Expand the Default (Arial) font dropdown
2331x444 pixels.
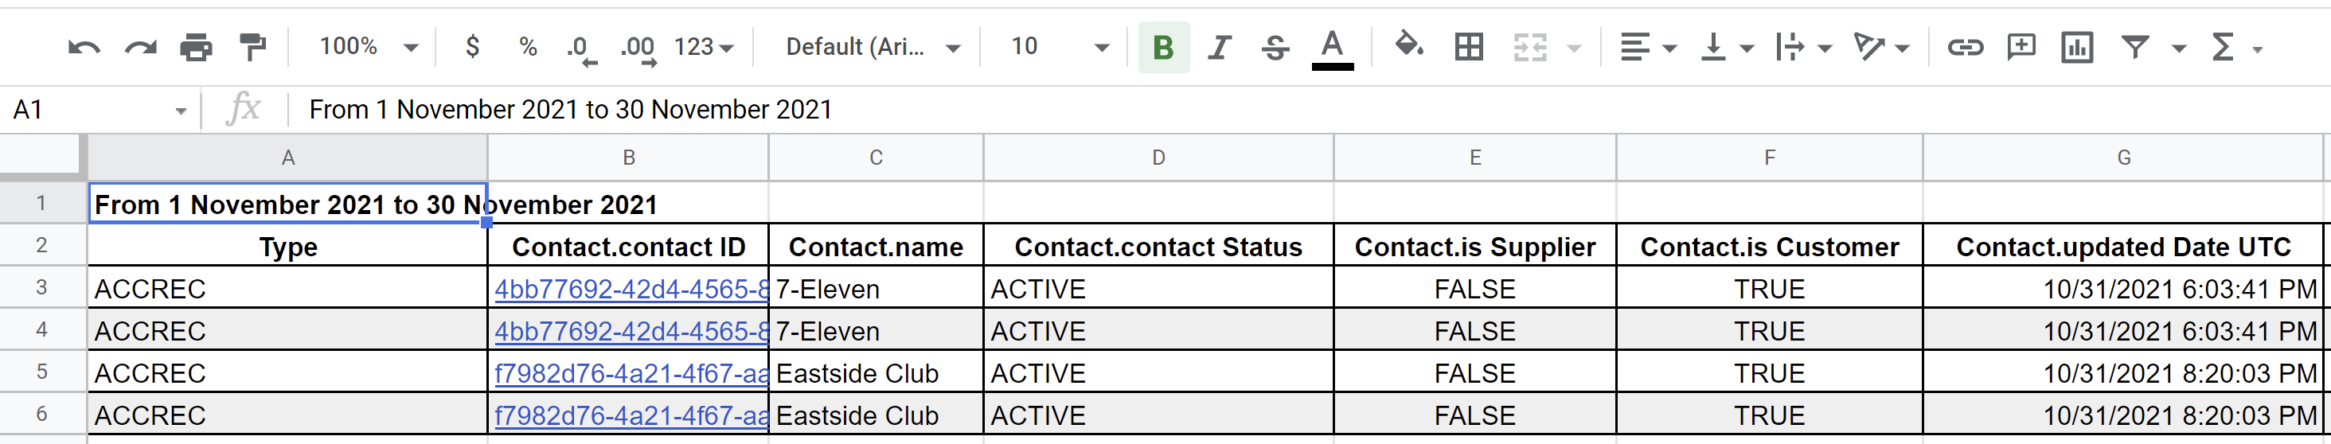[873, 47]
